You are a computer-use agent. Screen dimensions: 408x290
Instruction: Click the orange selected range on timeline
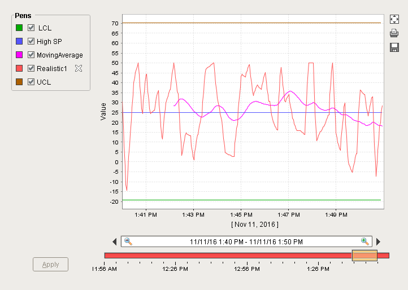click(364, 256)
